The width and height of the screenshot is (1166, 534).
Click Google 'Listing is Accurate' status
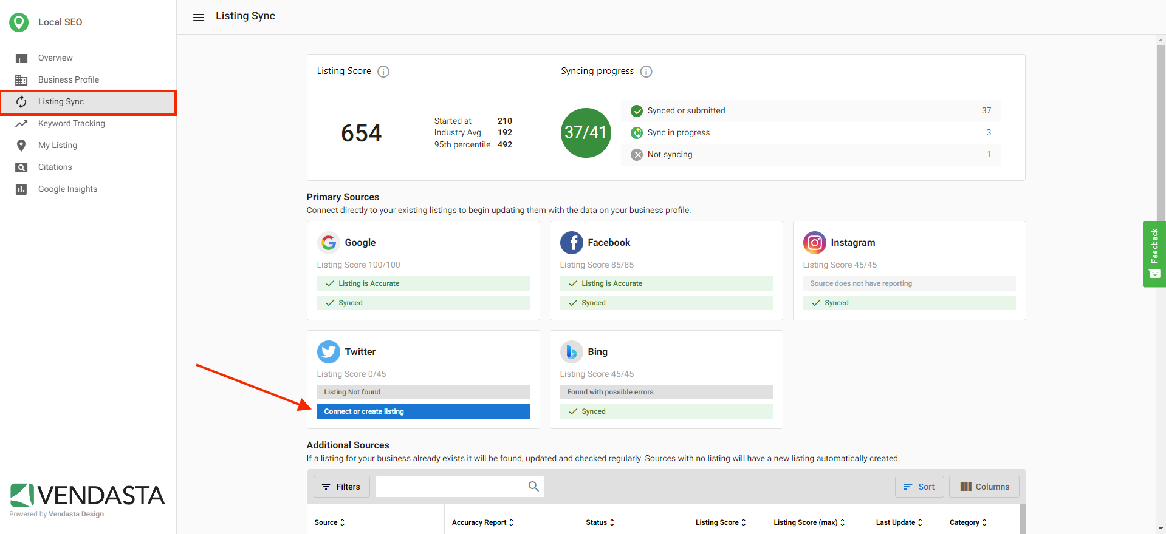424,283
